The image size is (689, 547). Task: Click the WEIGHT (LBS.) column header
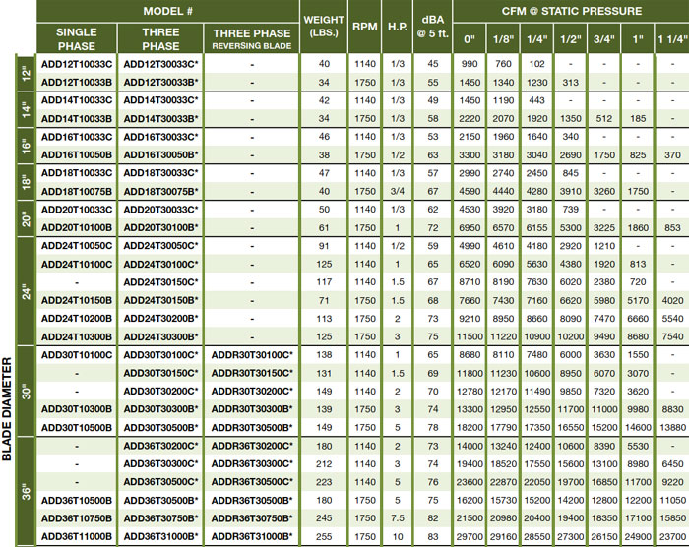tap(324, 26)
